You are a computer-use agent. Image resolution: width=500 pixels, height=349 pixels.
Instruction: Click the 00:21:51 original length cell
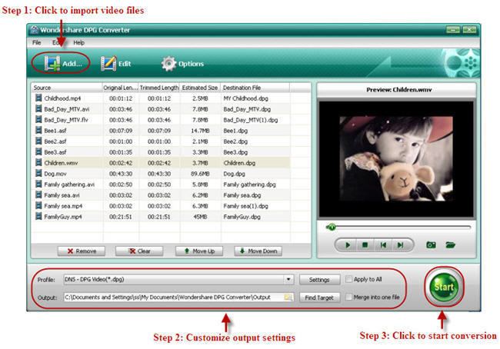click(121, 217)
